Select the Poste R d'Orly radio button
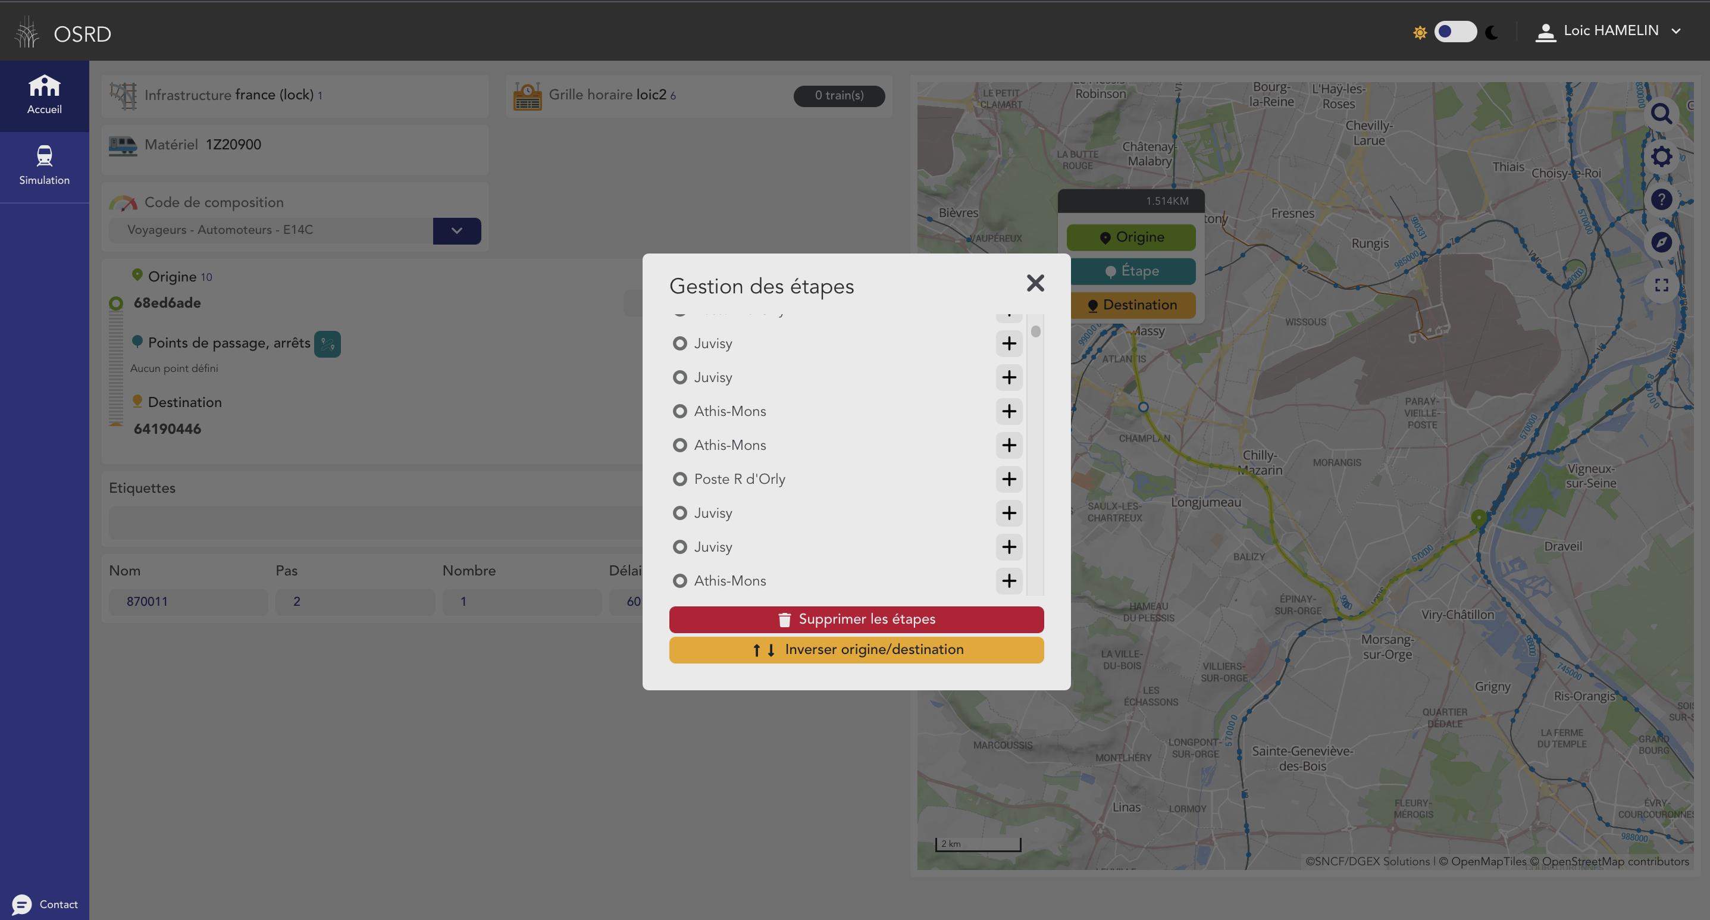 click(x=679, y=478)
